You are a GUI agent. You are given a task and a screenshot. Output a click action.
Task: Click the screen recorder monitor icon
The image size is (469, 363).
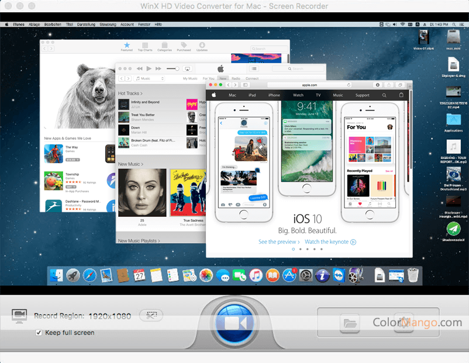click(19, 316)
